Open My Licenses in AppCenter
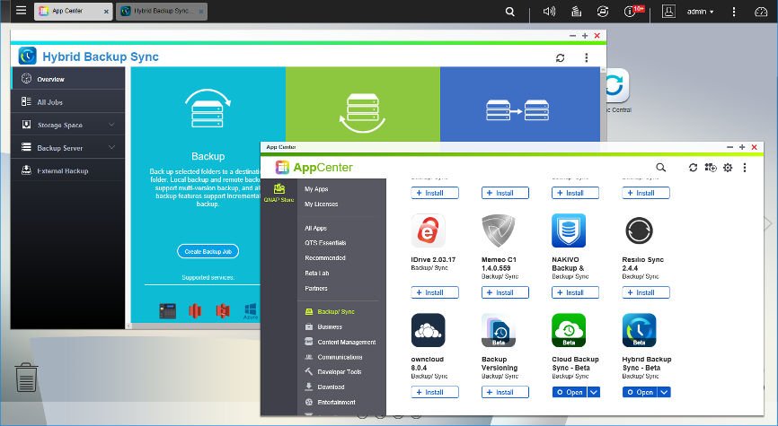This screenshot has width=778, height=426. click(x=321, y=204)
